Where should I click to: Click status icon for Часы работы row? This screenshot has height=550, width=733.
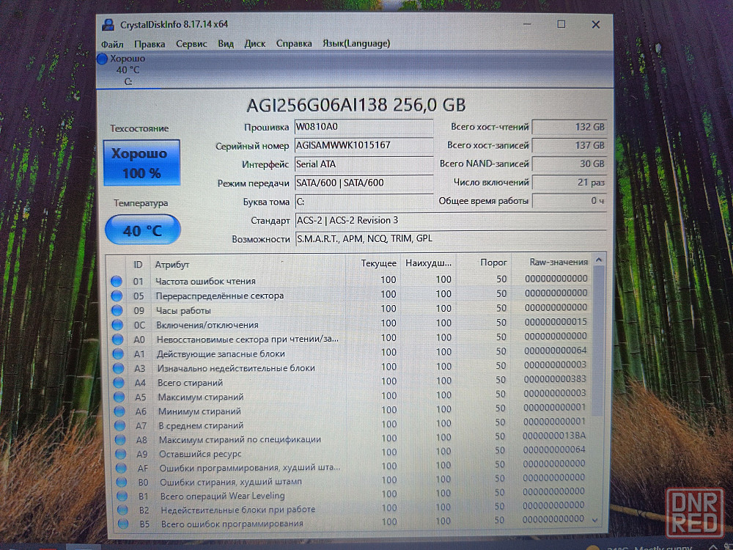[117, 310]
